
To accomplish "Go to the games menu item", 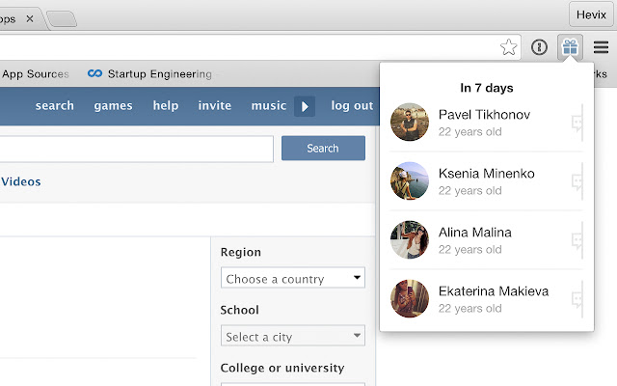I will 113,105.
